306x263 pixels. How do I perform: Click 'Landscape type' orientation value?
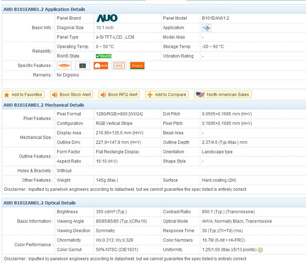(217, 152)
